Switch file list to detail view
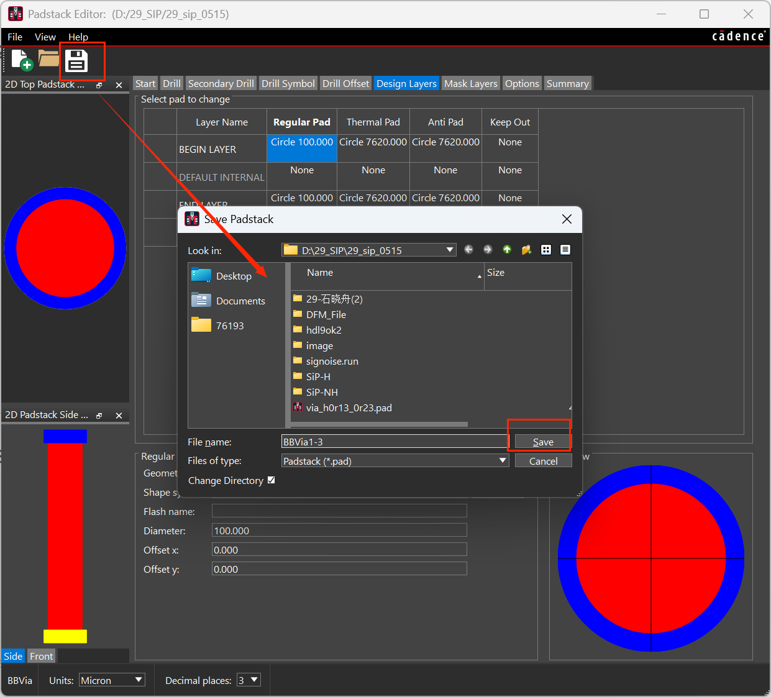The width and height of the screenshot is (771, 697). (x=565, y=250)
